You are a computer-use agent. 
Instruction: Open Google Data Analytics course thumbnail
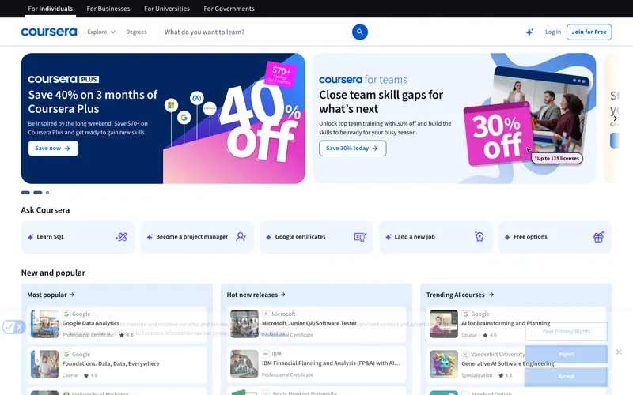pos(45,324)
